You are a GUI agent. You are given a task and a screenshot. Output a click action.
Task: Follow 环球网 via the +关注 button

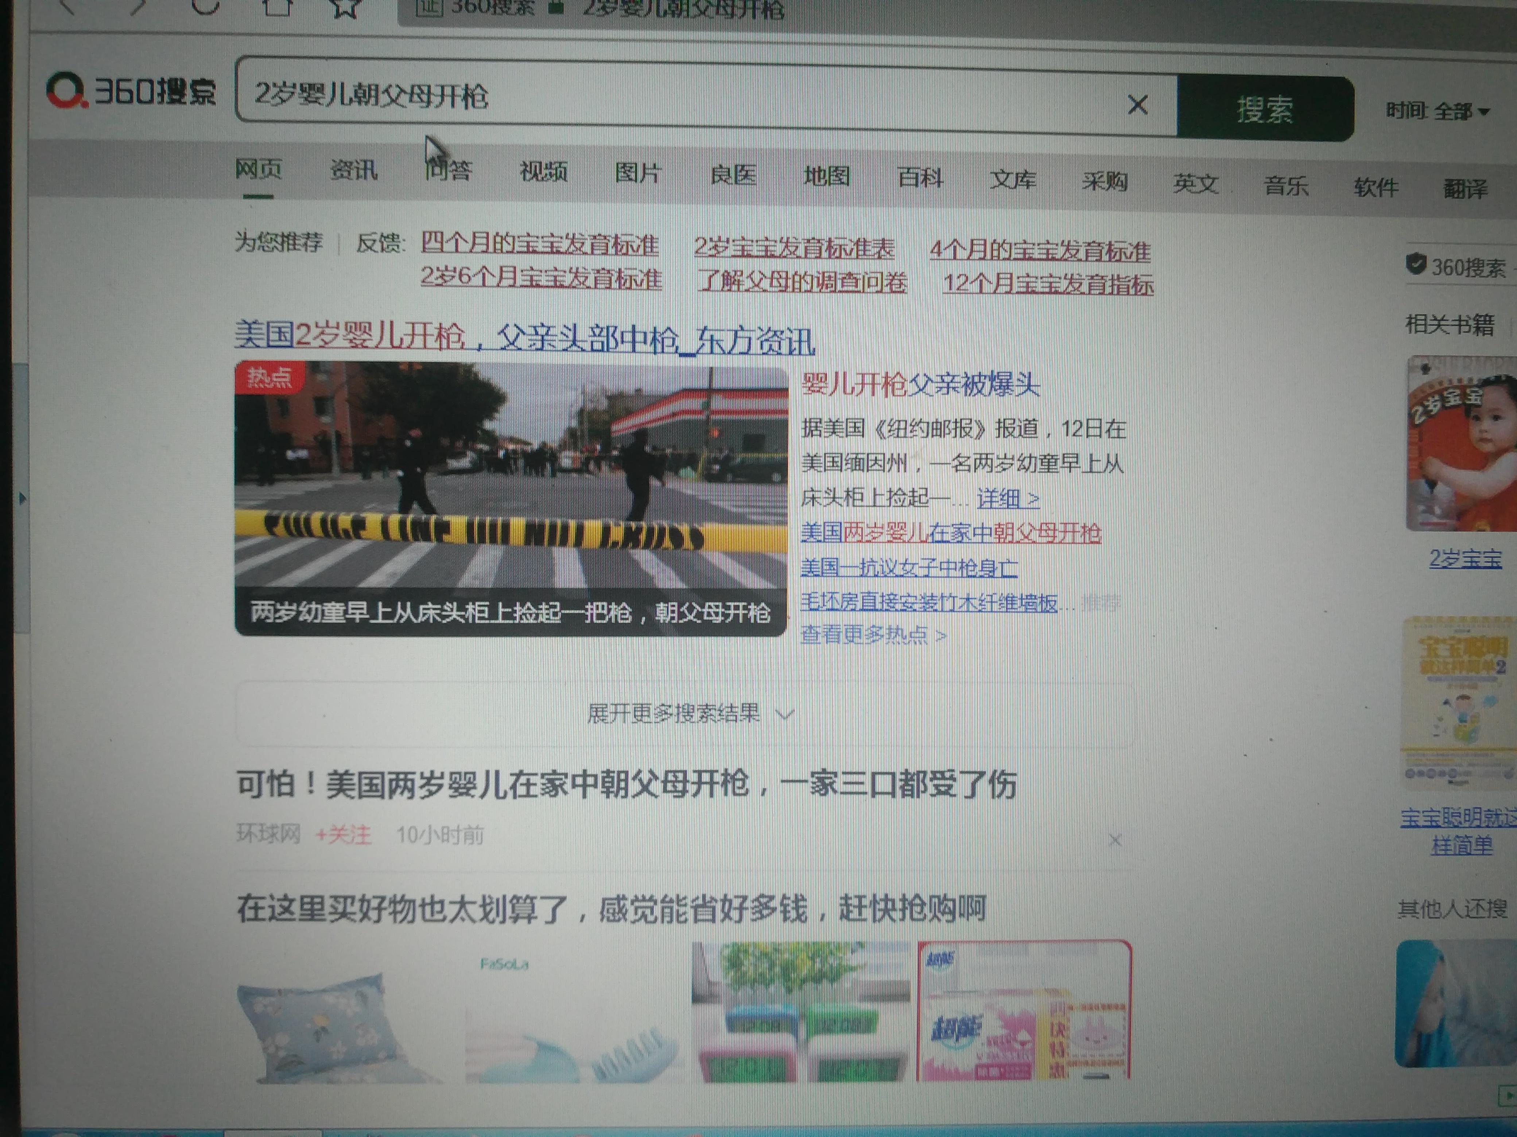[343, 835]
